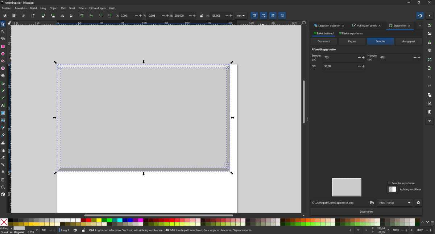Raise selection to top

82,16
